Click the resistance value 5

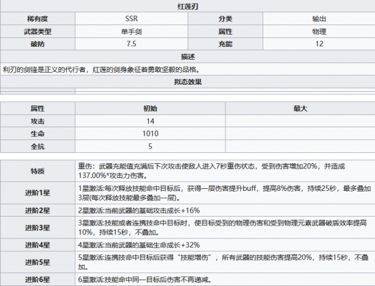coord(150,147)
